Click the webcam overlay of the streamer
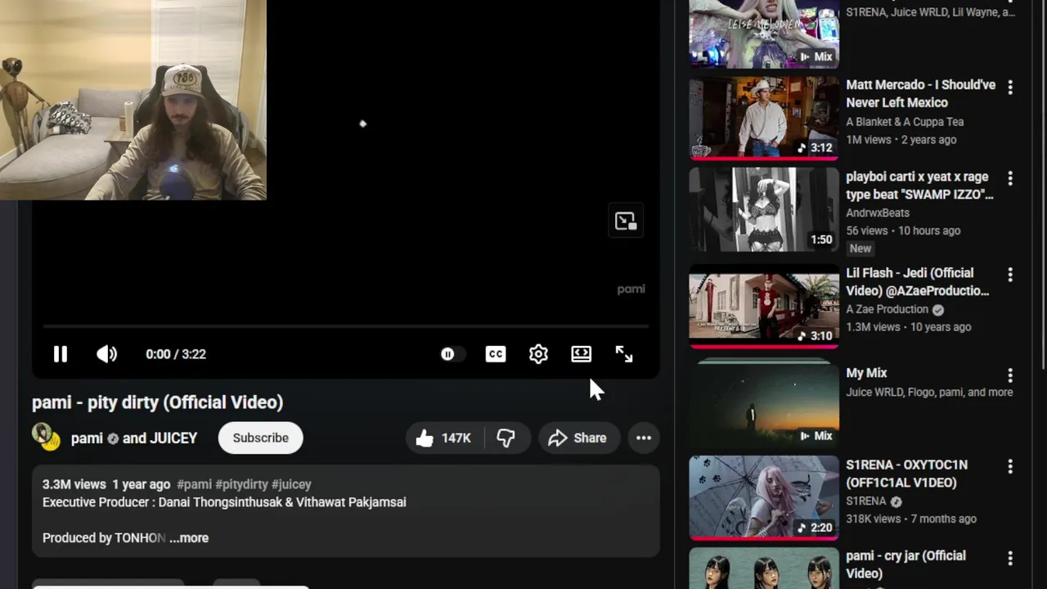Viewport: 1047px width, 589px height. pyautogui.click(x=133, y=100)
